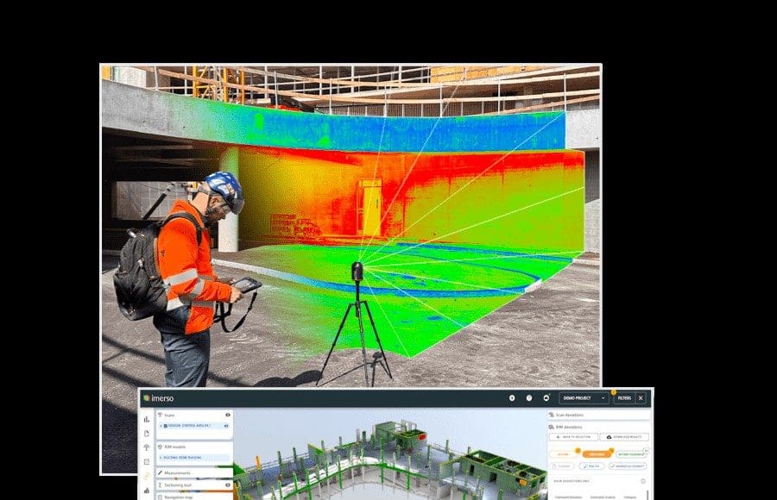777x500 pixels.
Task: Click the Back to Selection button
Action: click(x=572, y=438)
